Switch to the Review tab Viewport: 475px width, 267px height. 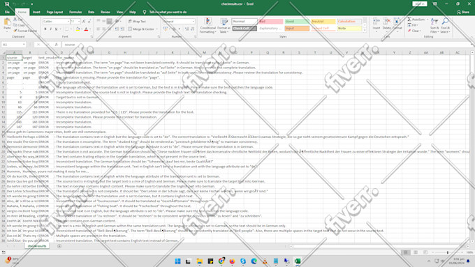pyautogui.click(x=105, y=12)
